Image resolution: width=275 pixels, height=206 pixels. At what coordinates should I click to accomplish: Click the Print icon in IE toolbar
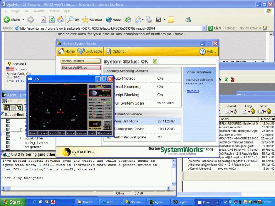pos(148,20)
